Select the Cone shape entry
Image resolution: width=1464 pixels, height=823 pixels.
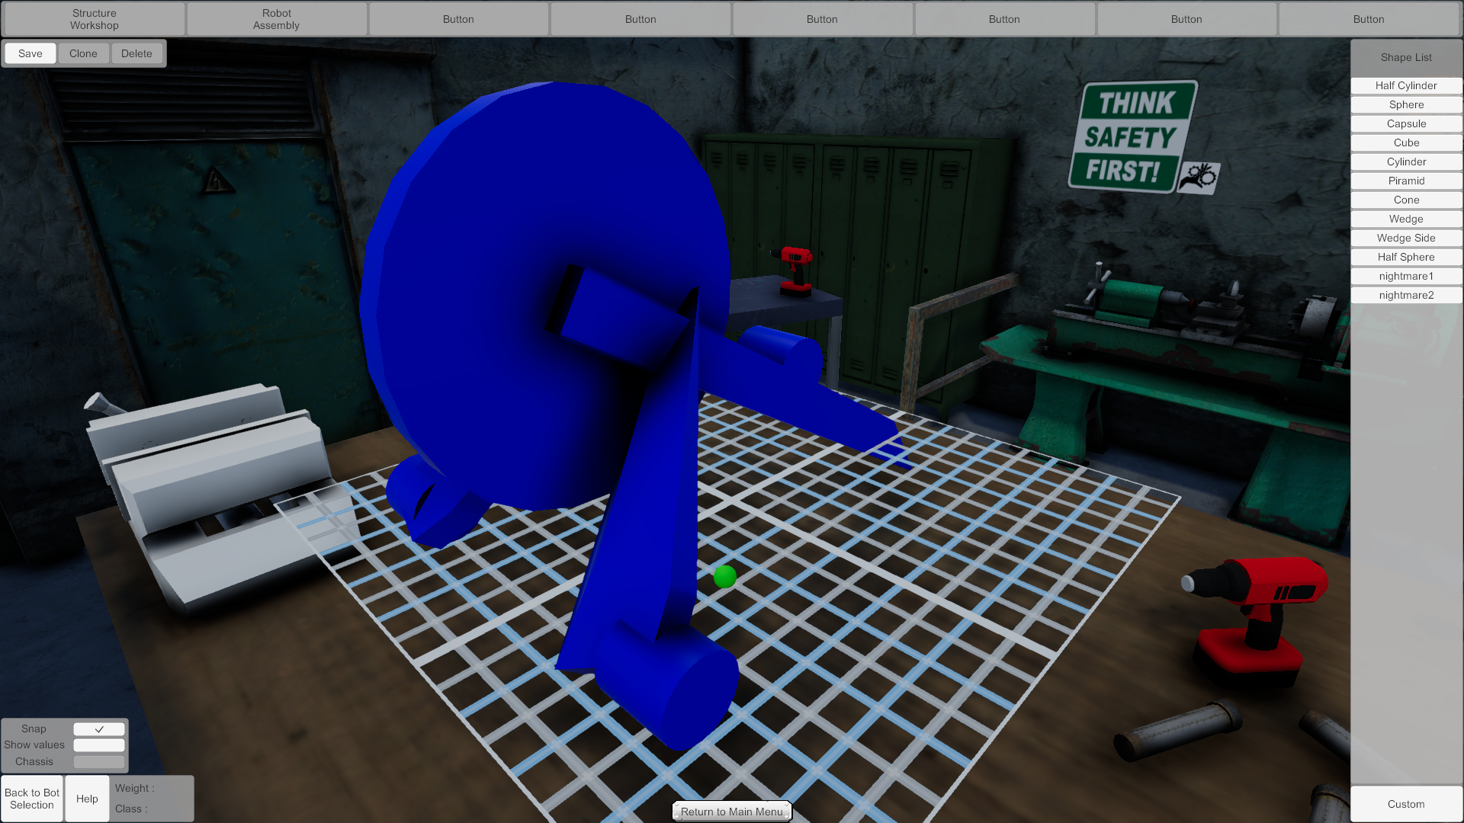point(1406,200)
